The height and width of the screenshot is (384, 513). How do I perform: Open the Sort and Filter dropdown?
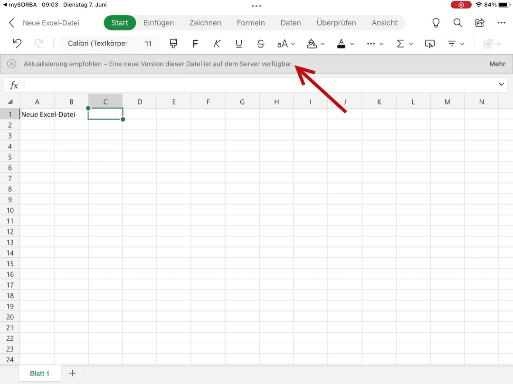[456, 44]
